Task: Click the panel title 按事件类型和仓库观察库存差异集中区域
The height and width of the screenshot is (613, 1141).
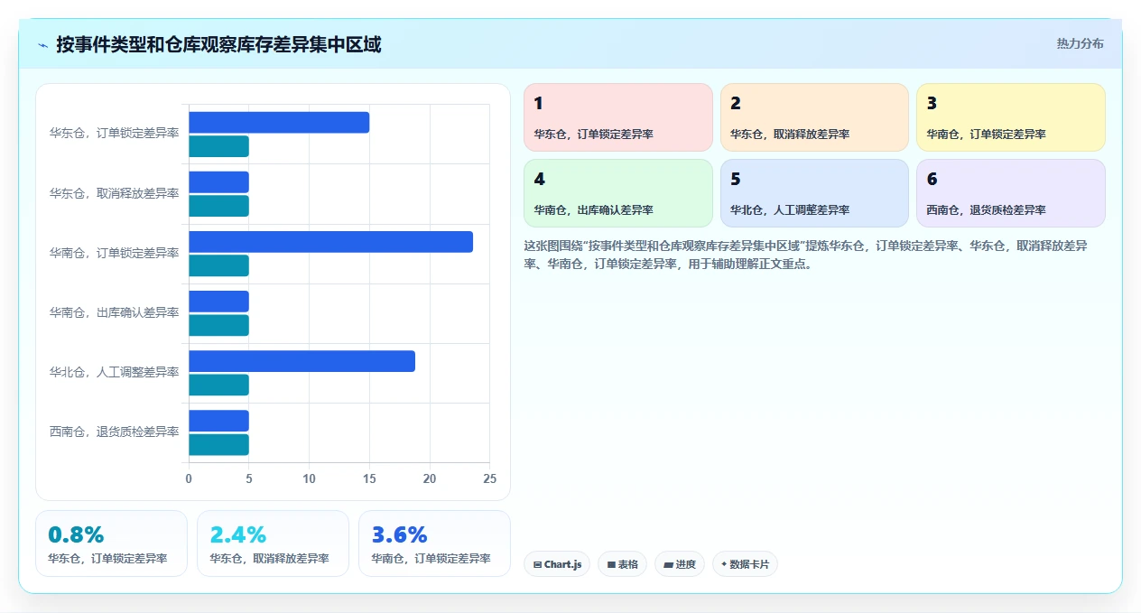Action: [x=218, y=44]
